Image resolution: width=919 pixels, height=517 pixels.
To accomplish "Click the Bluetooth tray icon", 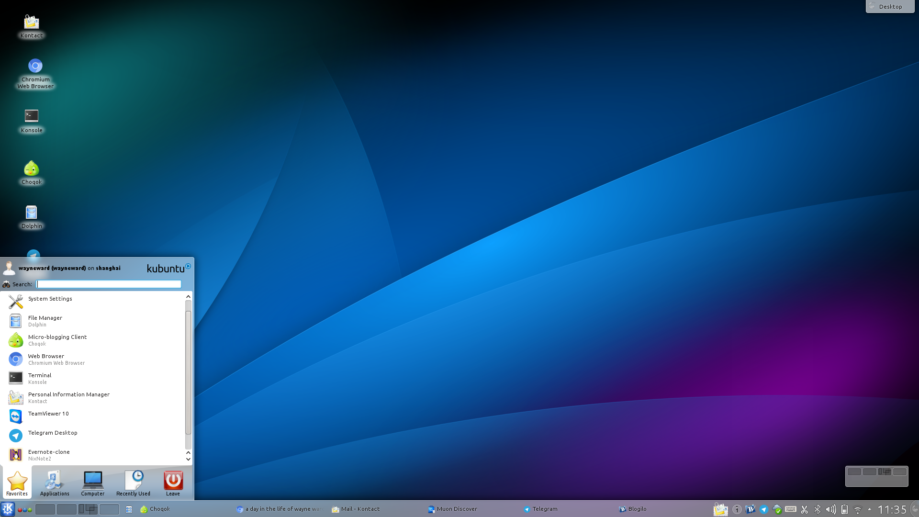I will click(x=818, y=509).
